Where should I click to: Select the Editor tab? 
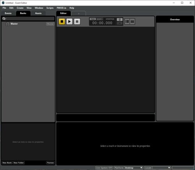click(63, 13)
